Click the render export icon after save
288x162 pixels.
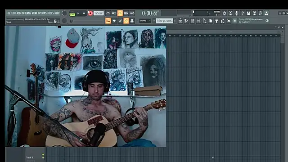[254, 13]
